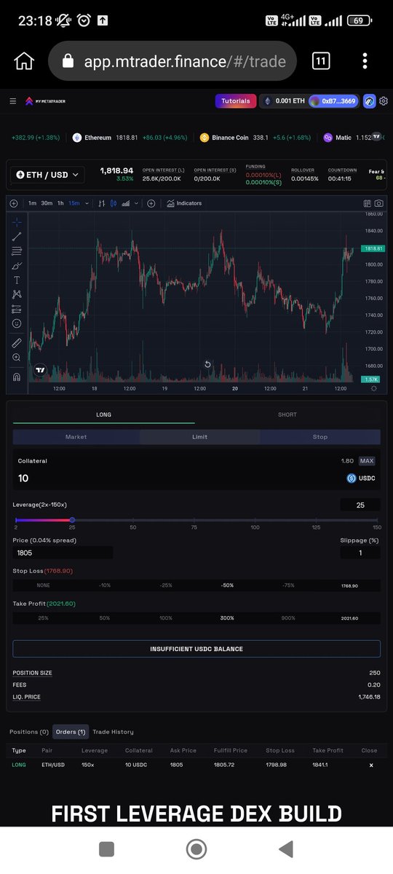Toggle the magnet mode tool
This screenshot has height=874, width=393.
pyautogui.click(x=17, y=377)
